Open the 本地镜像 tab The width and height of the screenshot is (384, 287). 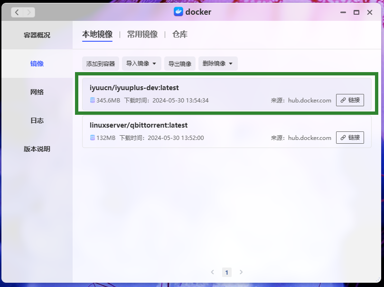coord(97,34)
